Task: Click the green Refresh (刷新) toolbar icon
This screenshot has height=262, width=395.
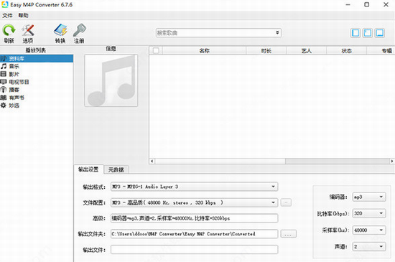Action: coord(9,30)
